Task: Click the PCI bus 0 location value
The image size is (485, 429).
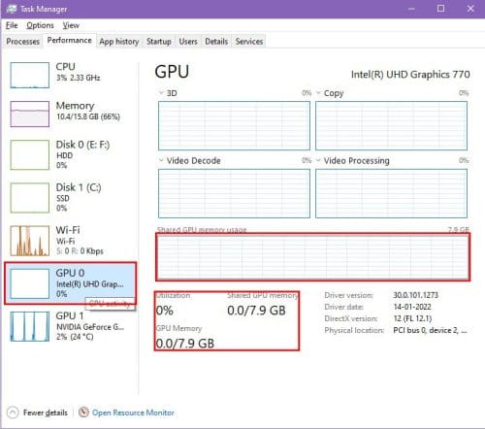Action: 430,330
